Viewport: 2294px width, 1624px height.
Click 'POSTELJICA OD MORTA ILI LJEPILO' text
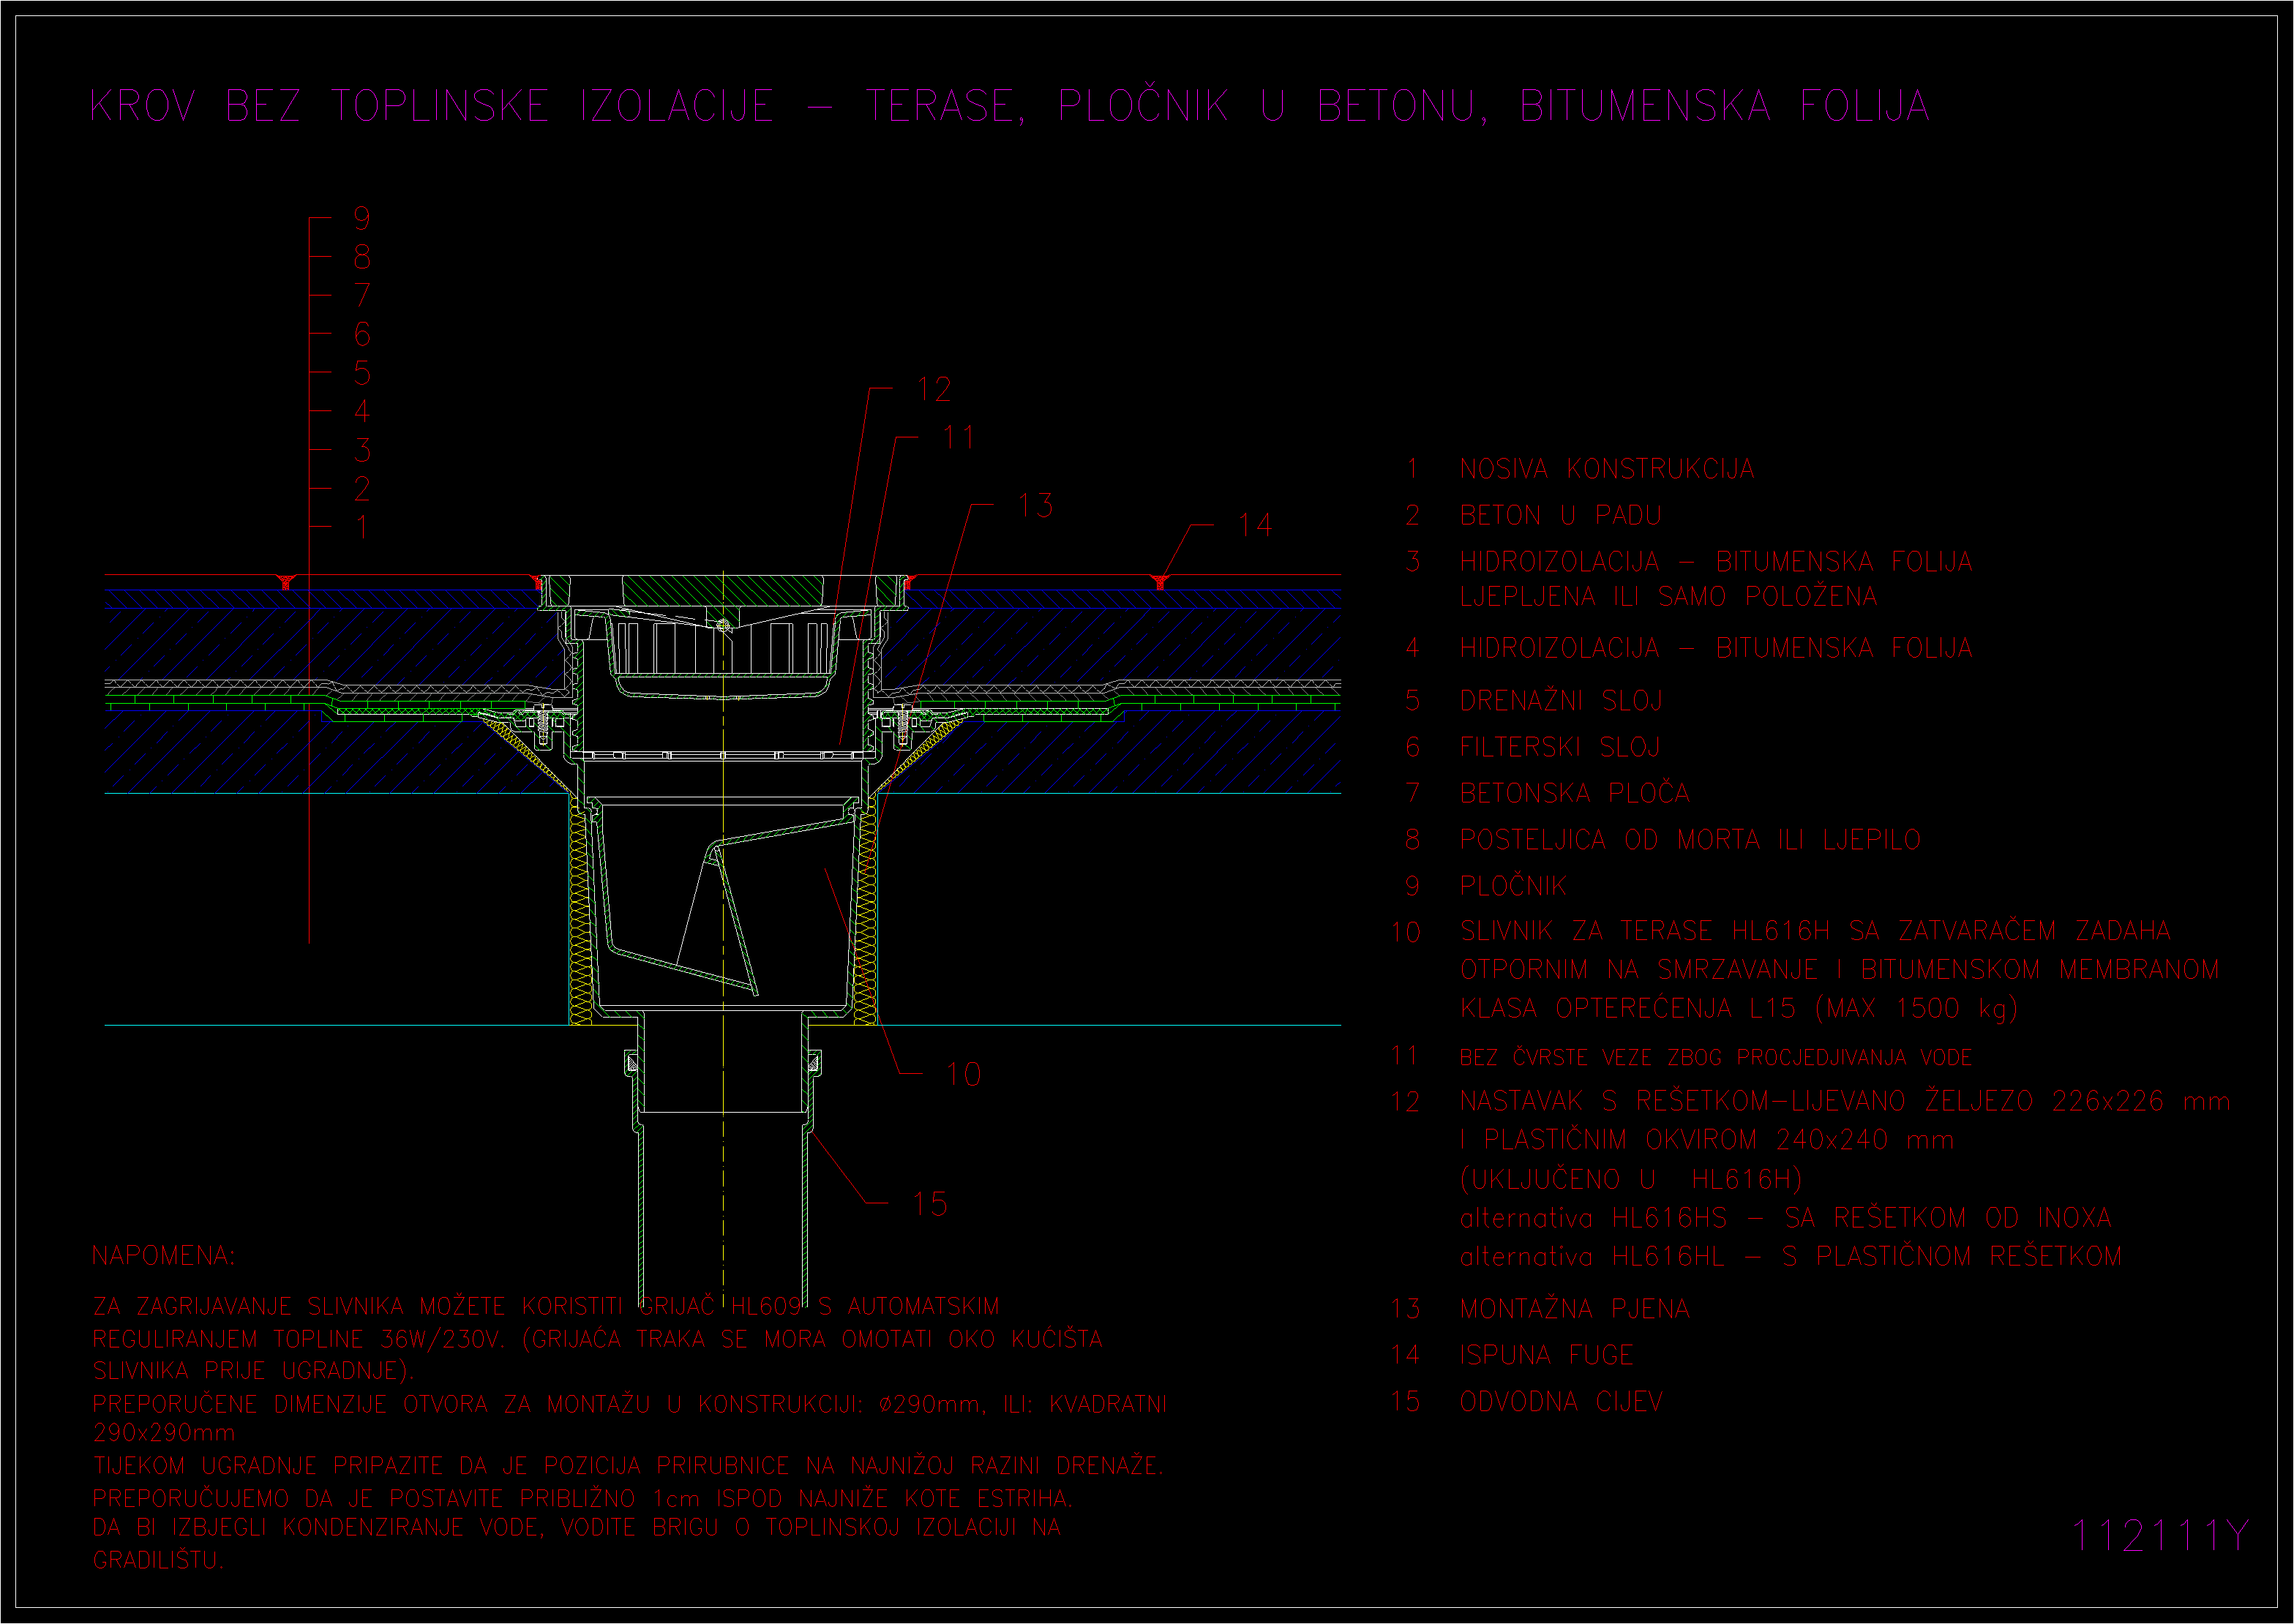(1690, 840)
